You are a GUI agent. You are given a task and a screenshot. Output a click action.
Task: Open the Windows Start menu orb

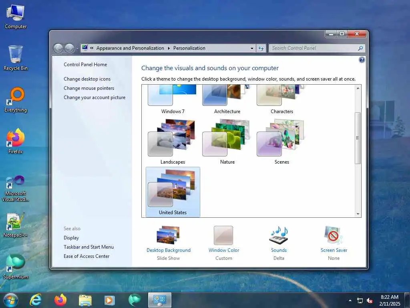[x=11, y=300]
